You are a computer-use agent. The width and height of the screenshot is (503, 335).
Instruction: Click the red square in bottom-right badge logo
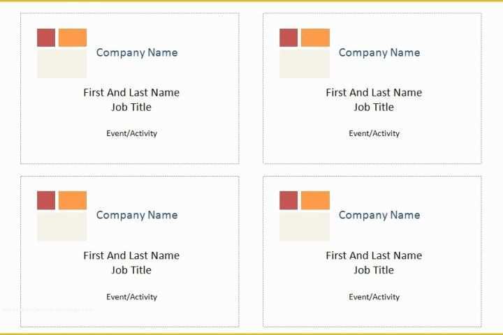click(x=289, y=200)
